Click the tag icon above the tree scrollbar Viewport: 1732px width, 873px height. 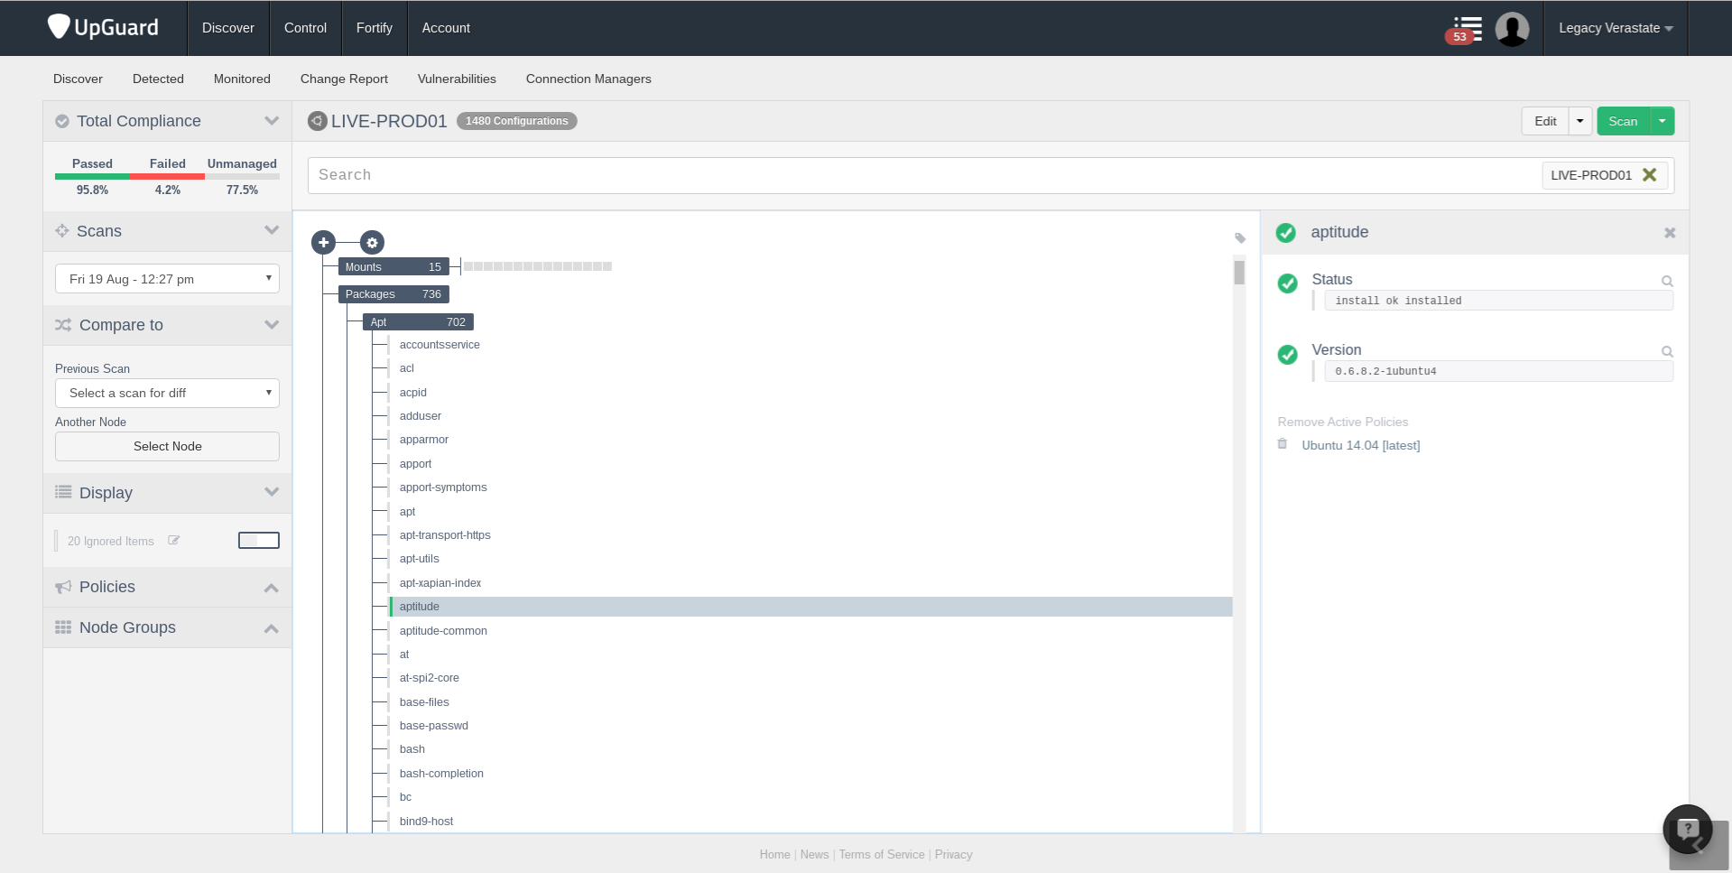pos(1240,238)
